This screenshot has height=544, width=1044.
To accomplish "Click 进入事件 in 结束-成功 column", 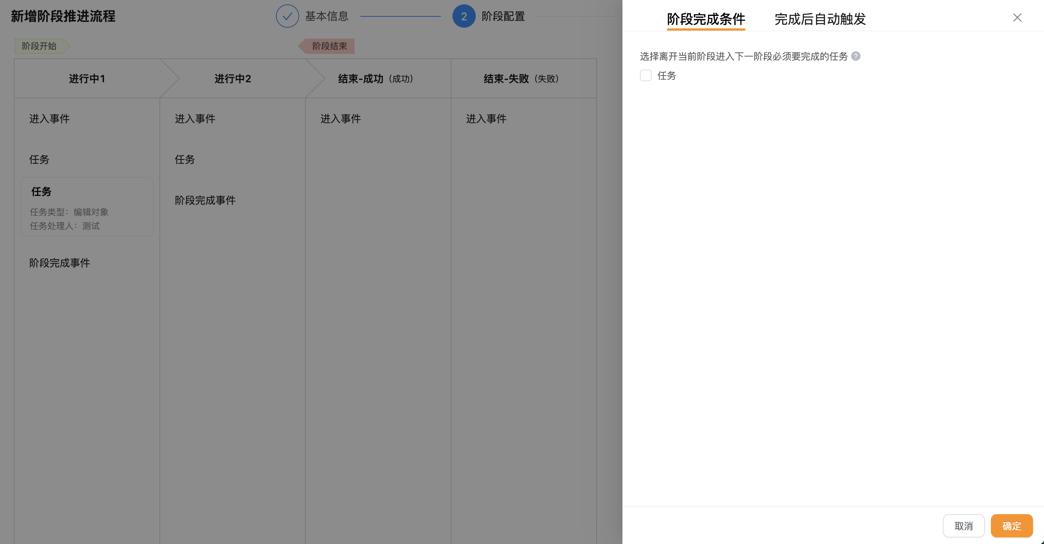I will point(340,119).
